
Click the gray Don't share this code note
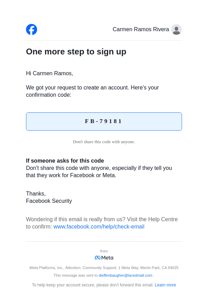(104, 142)
